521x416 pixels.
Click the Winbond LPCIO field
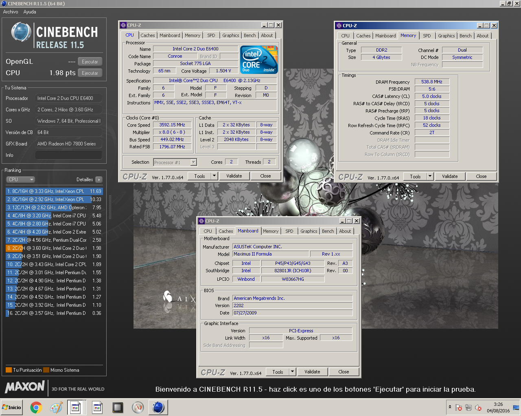pos(246,279)
